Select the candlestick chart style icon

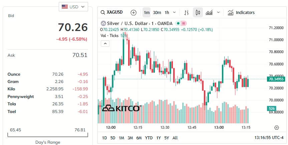pyautogui.click(x=198, y=13)
